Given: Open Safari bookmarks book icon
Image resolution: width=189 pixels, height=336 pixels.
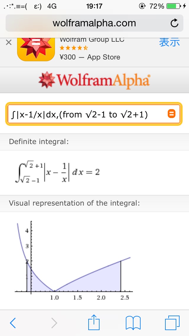Looking at the screenshot, I should pos(133,323).
